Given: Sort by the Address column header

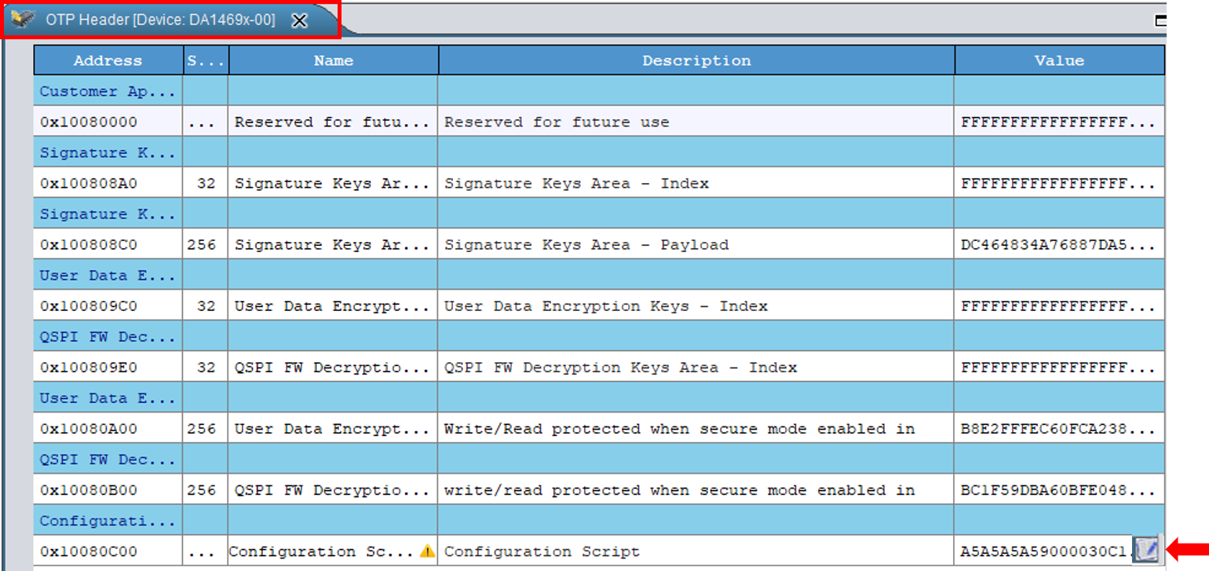Looking at the screenshot, I should tap(108, 60).
